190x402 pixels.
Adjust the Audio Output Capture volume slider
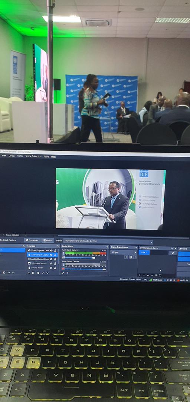pos(86,269)
